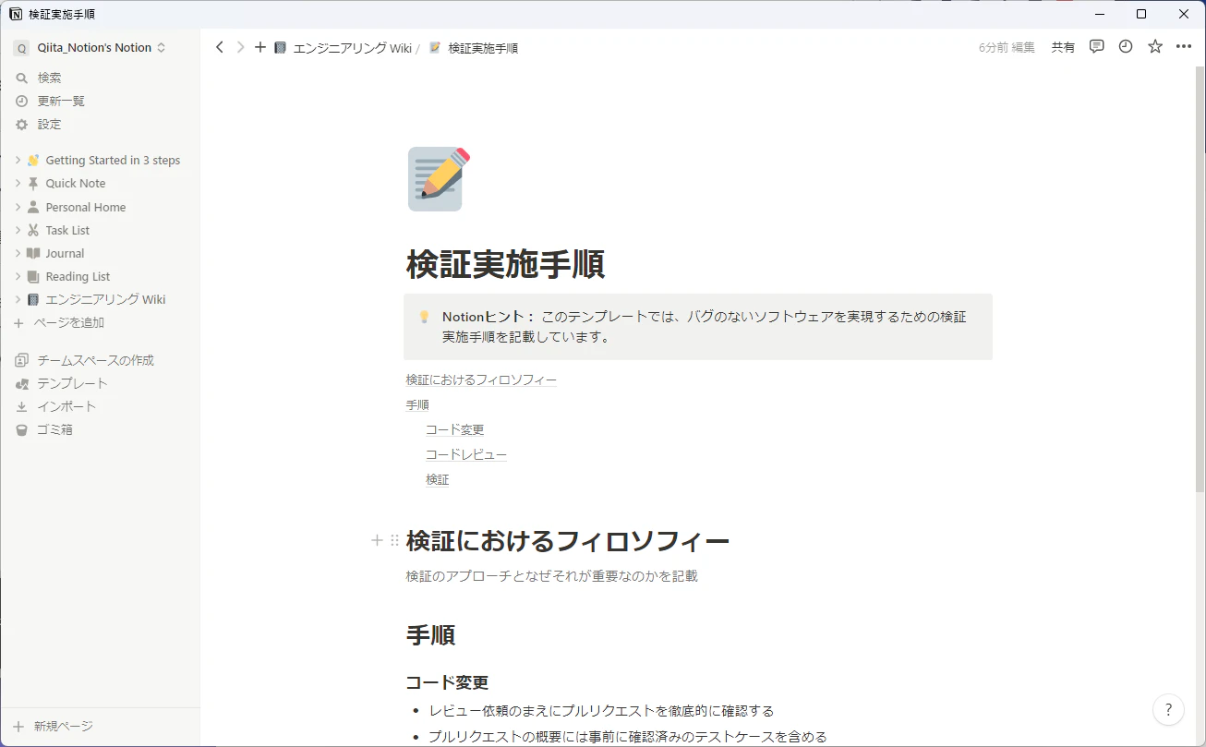The height and width of the screenshot is (747, 1206).
Task: Expand the Task List page toggle
Action: click(x=18, y=230)
